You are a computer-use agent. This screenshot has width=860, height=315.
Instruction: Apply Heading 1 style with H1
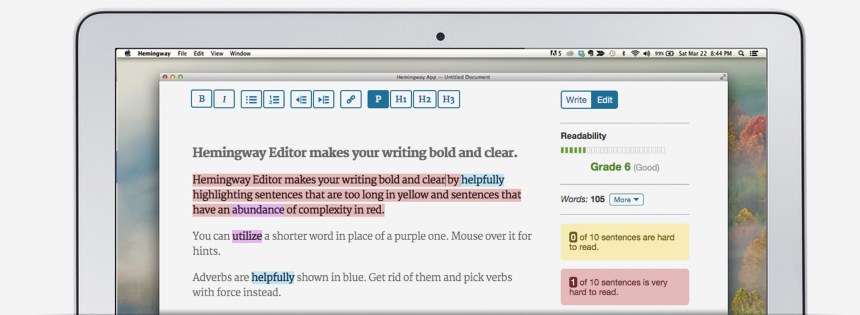(401, 100)
